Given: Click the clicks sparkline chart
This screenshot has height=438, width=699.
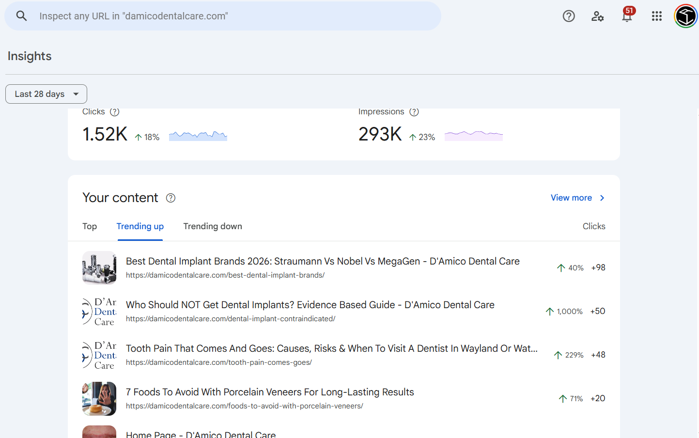Looking at the screenshot, I should pyautogui.click(x=198, y=136).
